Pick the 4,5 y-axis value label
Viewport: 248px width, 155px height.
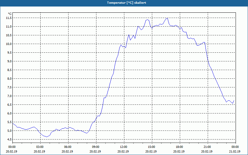pyautogui.click(x=10, y=139)
